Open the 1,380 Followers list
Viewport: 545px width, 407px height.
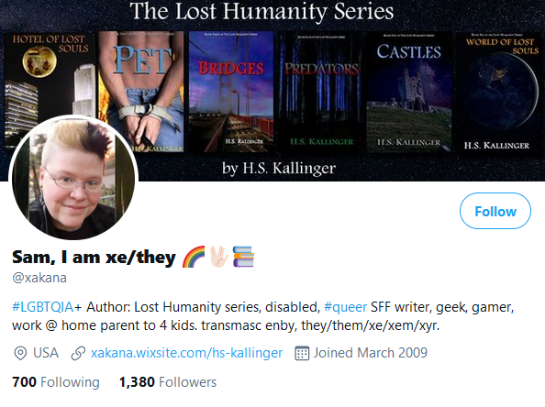[168, 382]
